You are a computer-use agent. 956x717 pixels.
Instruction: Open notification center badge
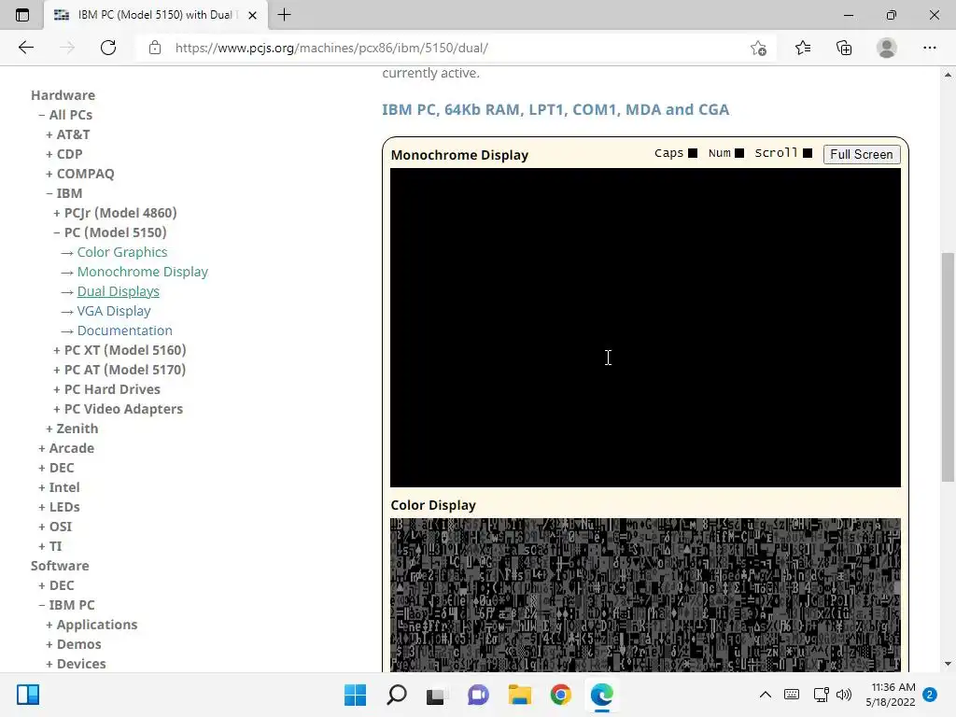point(930,695)
